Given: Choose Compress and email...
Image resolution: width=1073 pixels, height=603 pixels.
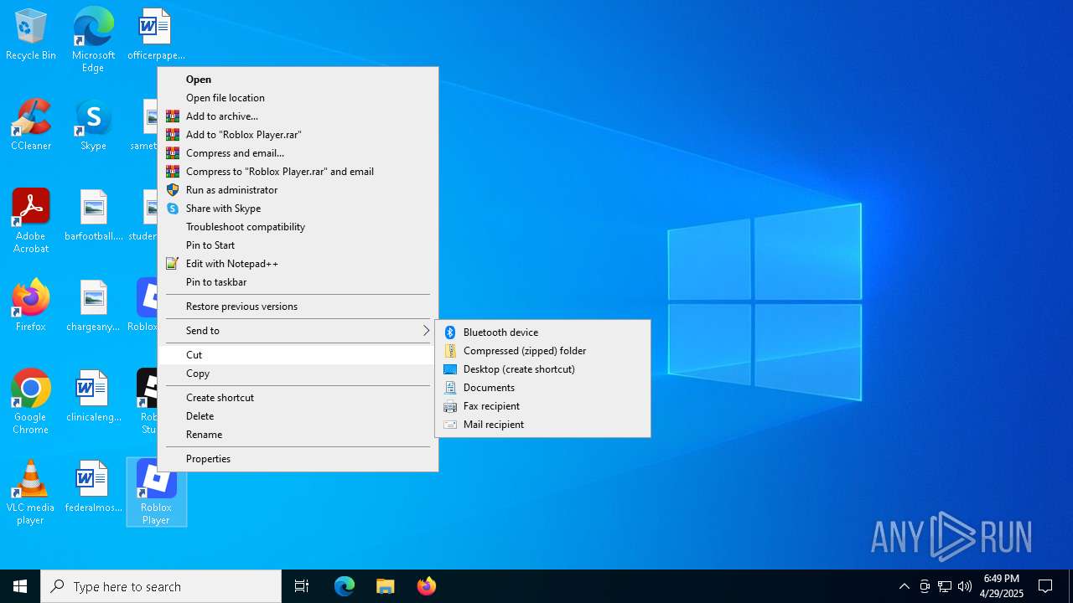Looking at the screenshot, I should (x=298, y=153).
